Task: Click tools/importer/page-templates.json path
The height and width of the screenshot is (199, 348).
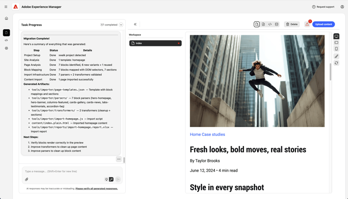Action: 58,90
